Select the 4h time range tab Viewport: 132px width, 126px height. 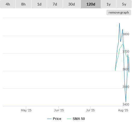click(8, 4)
